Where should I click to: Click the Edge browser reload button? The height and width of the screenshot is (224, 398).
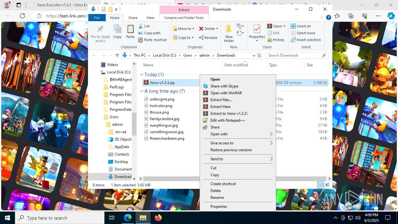(x=22, y=16)
